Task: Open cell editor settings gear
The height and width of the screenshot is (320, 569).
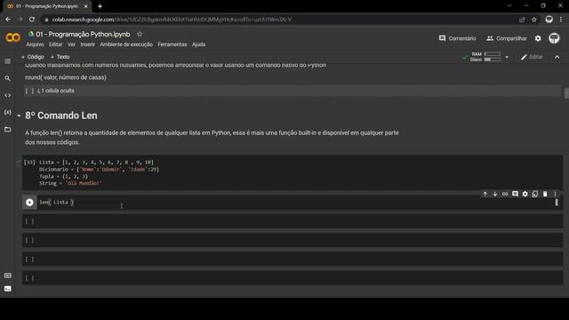Action: [x=525, y=194]
